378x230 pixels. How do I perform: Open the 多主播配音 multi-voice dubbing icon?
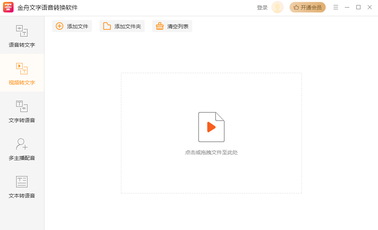tap(22, 144)
